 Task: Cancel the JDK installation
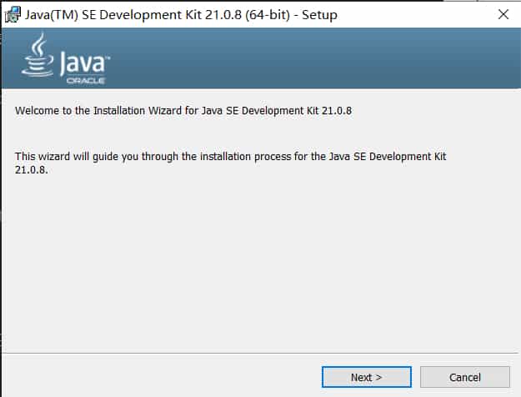(x=464, y=377)
